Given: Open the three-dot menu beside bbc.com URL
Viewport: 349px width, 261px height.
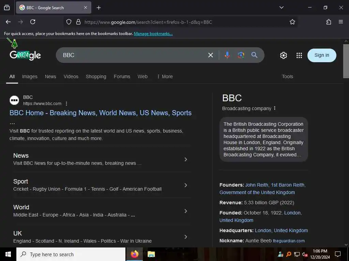Looking at the screenshot, I should click(x=66, y=104).
